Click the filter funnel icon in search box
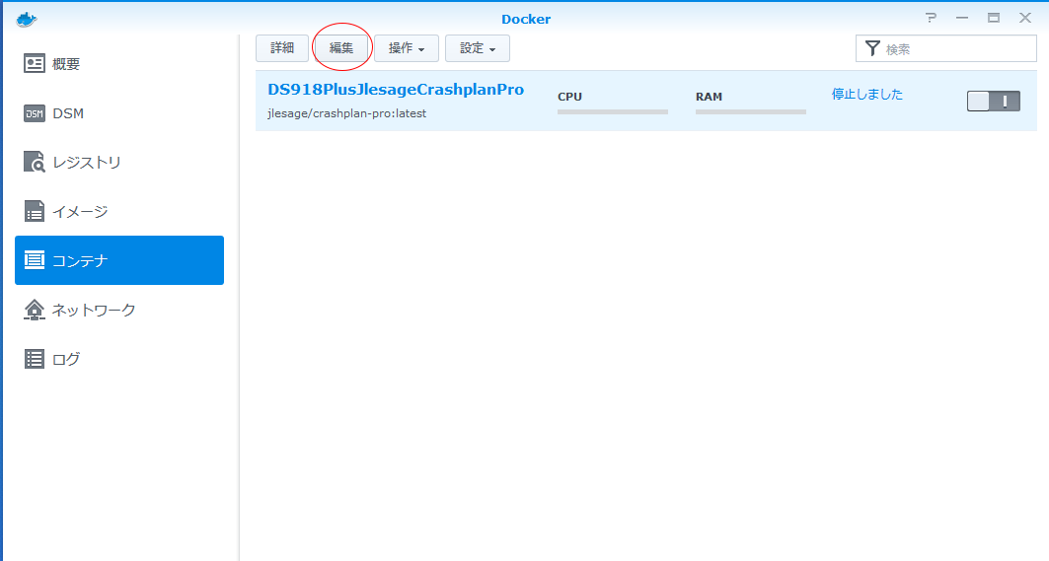This screenshot has width=1049, height=561. point(872,48)
